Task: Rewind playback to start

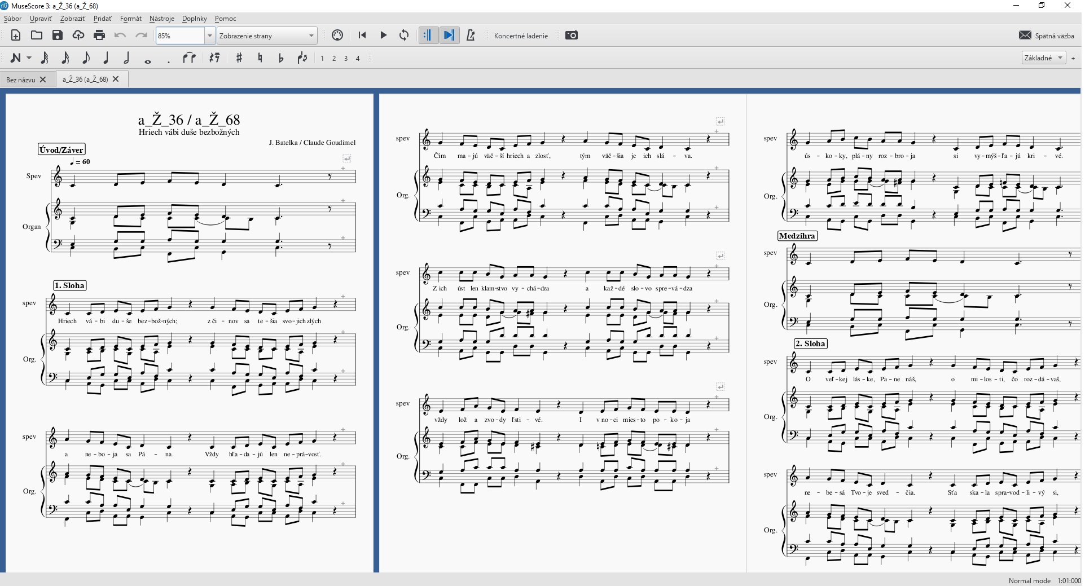Action: (x=362, y=36)
